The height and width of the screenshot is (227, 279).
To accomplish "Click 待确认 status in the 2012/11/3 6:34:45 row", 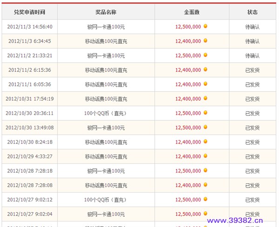I will click(252, 41).
